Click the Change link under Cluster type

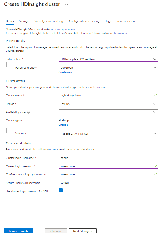tap(63, 125)
